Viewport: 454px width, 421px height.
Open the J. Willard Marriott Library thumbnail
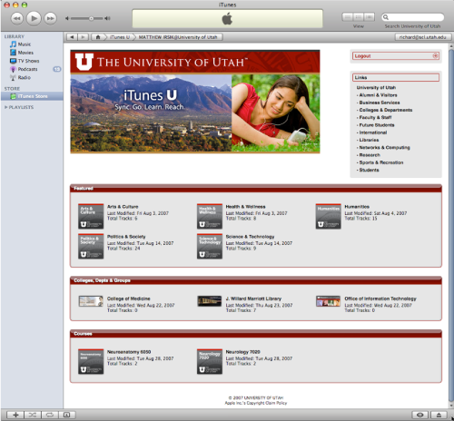[x=210, y=301]
